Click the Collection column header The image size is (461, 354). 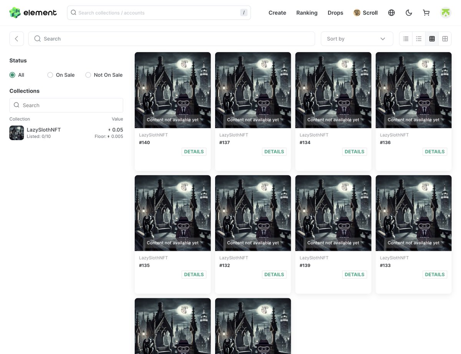[20, 119]
